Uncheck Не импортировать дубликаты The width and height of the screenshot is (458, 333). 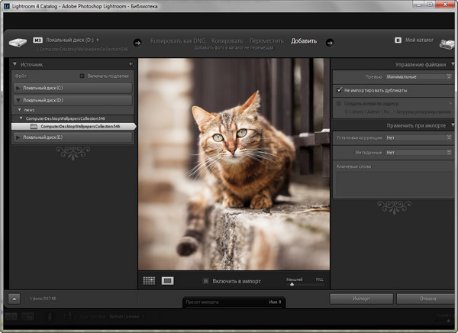pos(339,89)
